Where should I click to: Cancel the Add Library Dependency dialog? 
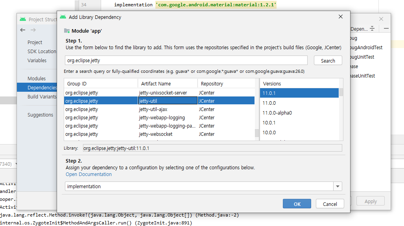[x=330, y=204]
